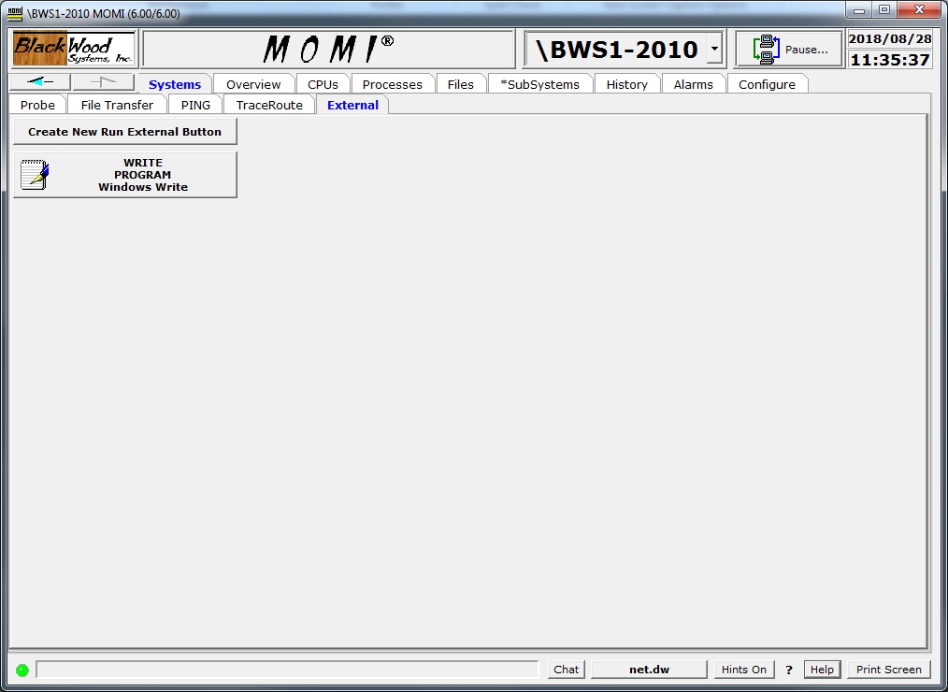Launch the WRITE PROGRAM Windows Write button
This screenshot has width=948, height=692.
click(x=124, y=175)
